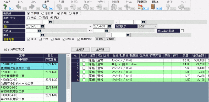
Task: Open the 税額表示 dropdown showing しない
Action: [x=147, y=26]
